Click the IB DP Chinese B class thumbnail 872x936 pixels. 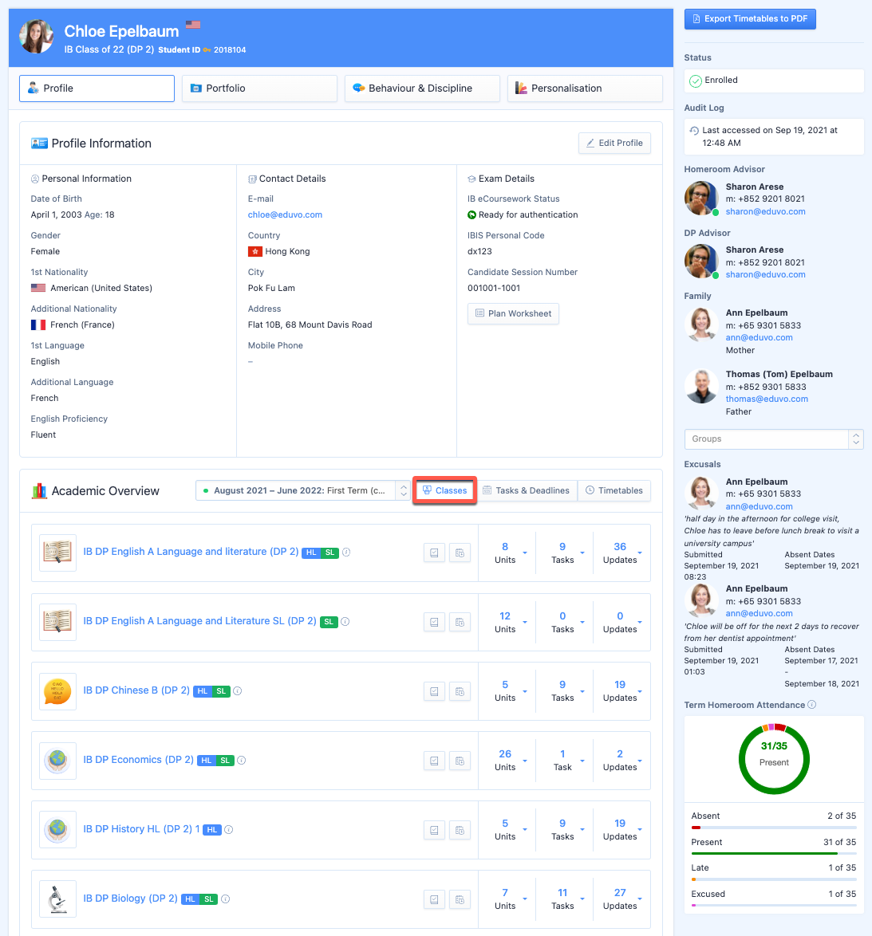coord(57,691)
